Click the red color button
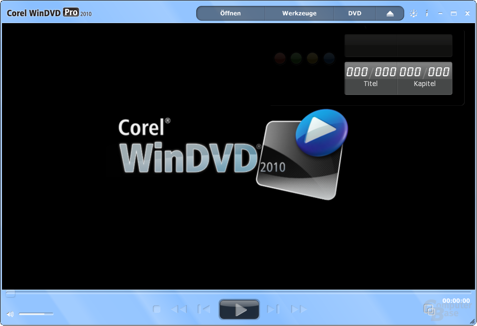The image size is (477, 326). (x=280, y=58)
